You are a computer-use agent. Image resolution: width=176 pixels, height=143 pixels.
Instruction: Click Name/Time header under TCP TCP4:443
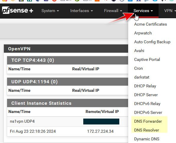click(x=19, y=69)
